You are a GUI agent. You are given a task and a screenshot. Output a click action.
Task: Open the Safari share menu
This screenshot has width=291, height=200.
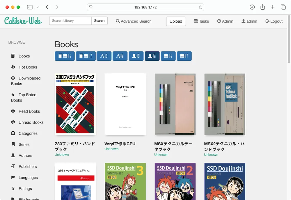(262, 7)
